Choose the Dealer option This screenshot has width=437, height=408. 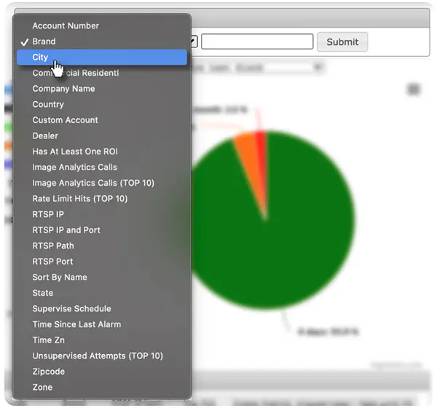tap(102, 136)
